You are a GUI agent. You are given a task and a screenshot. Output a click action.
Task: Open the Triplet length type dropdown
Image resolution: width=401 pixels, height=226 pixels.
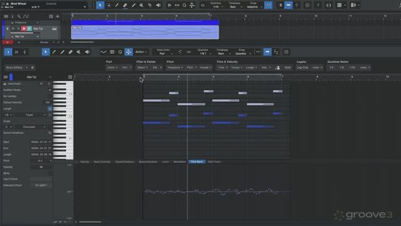click(x=31, y=115)
